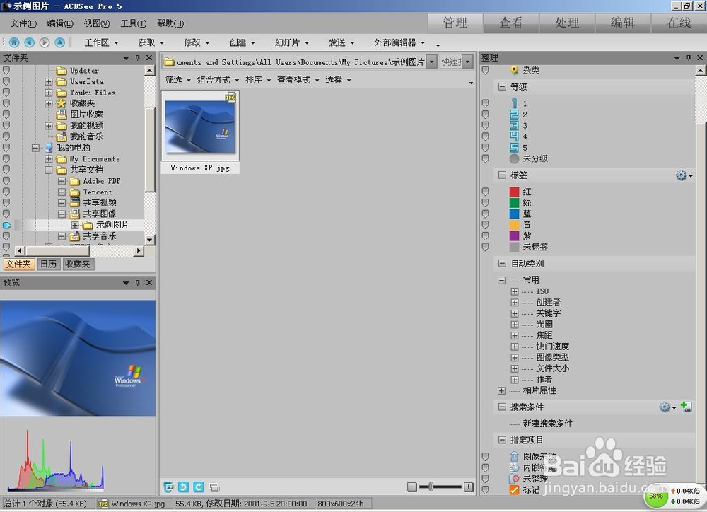The height and width of the screenshot is (512, 707).
Task: Toggle Easy-Select marker next to 未分级
Action: click(485, 159)
